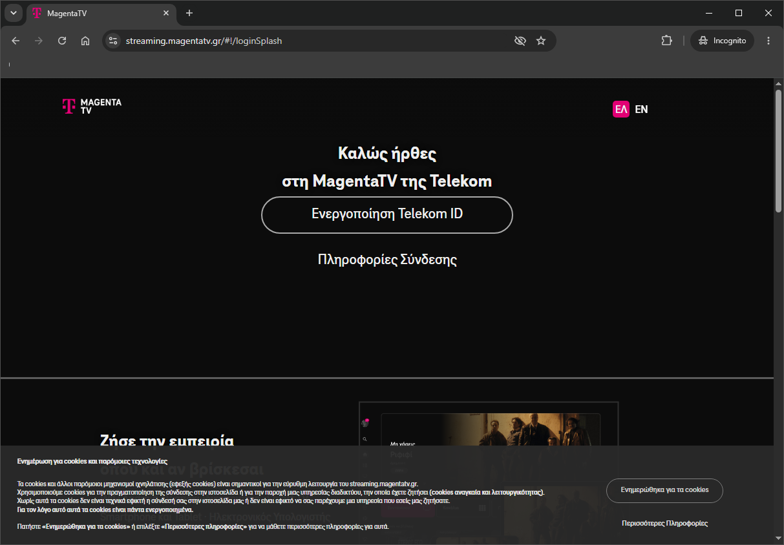Click the page vertical scrollbar thumb
The image size is (784, 545).
point(778,150)
